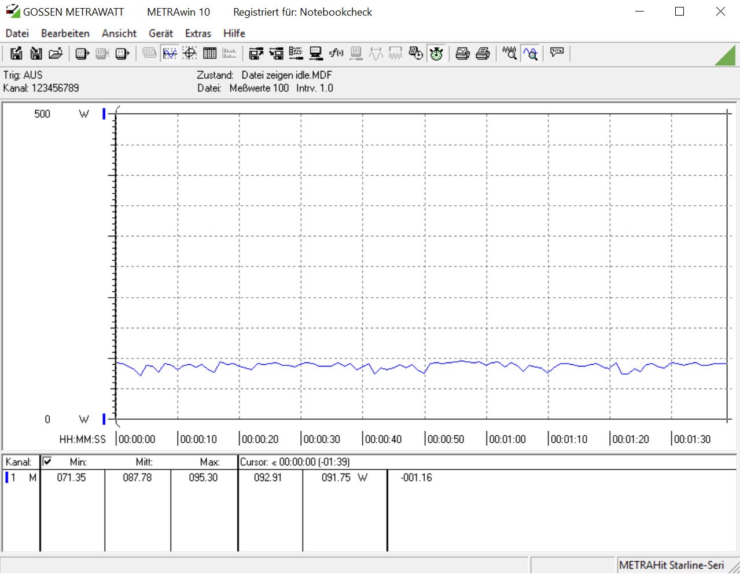The width and height of the screenshot is (740, 574).
Task: Click the greyed meter readout icon
Action: (356, 54)
